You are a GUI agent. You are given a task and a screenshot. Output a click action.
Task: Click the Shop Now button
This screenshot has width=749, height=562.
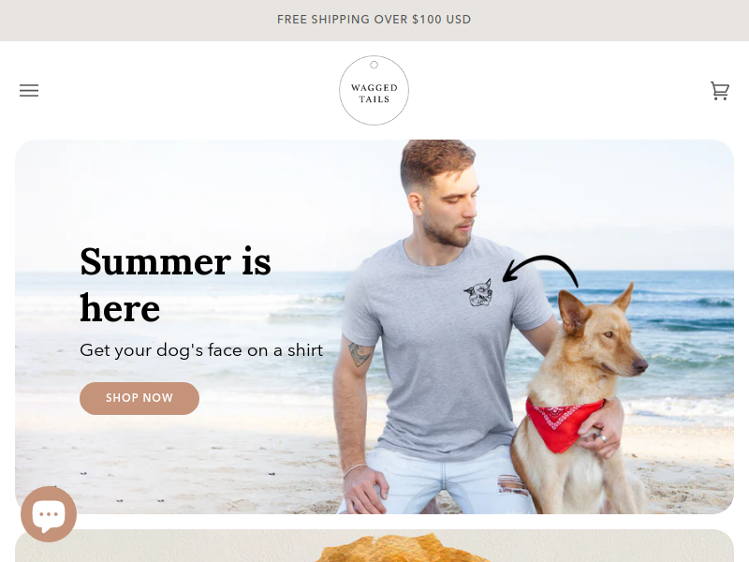pyautogui.click(x=140, y=398)
